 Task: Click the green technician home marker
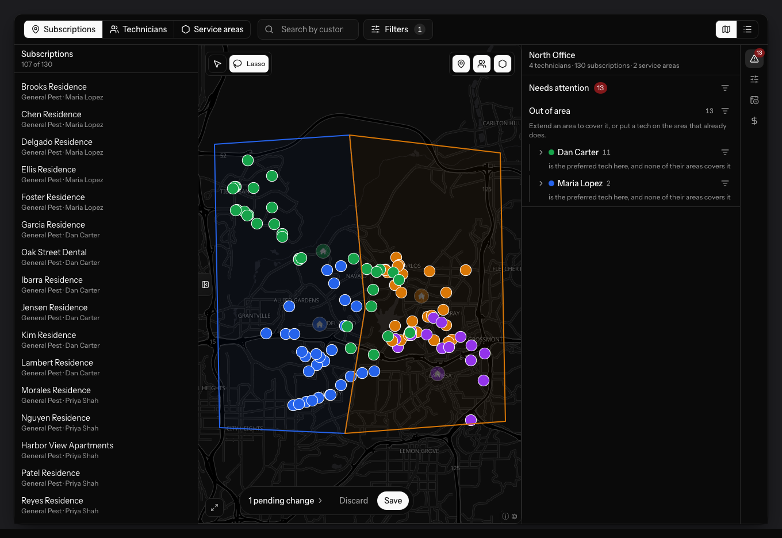tap(323, 251)
